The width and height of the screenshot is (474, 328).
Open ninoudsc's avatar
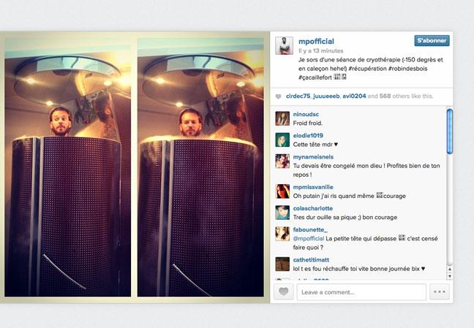[282, 118]
